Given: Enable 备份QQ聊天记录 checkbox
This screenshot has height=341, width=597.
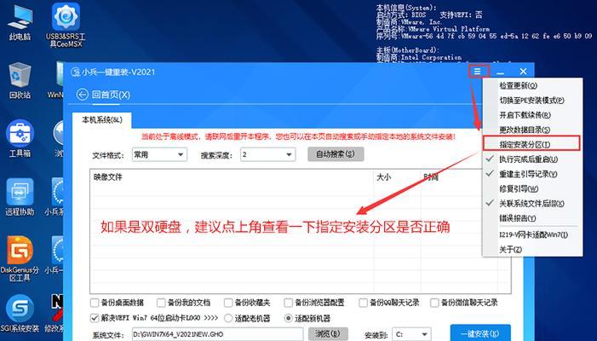Looking at the screenshot, I should point(363,303).
